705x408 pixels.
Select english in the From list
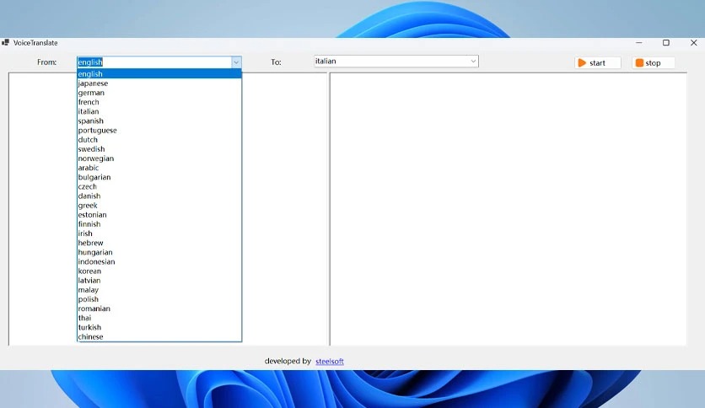[x=159, y=73]
